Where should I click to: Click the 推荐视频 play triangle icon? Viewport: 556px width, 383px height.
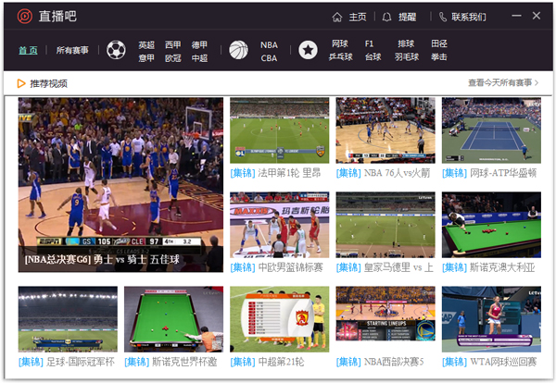click(21, 83)
